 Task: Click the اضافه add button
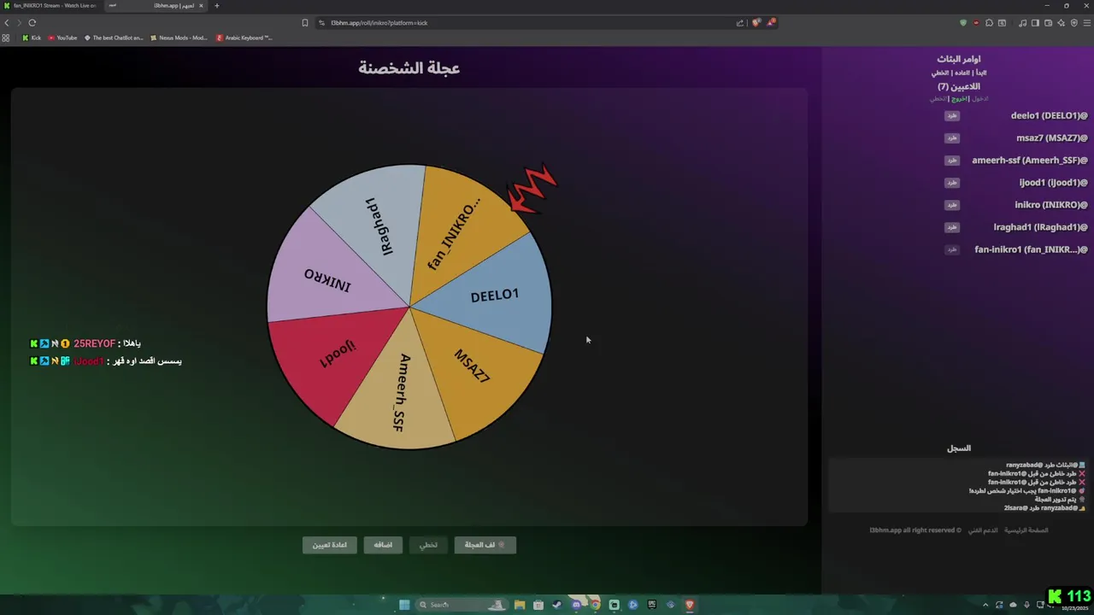tap(383, 545)
